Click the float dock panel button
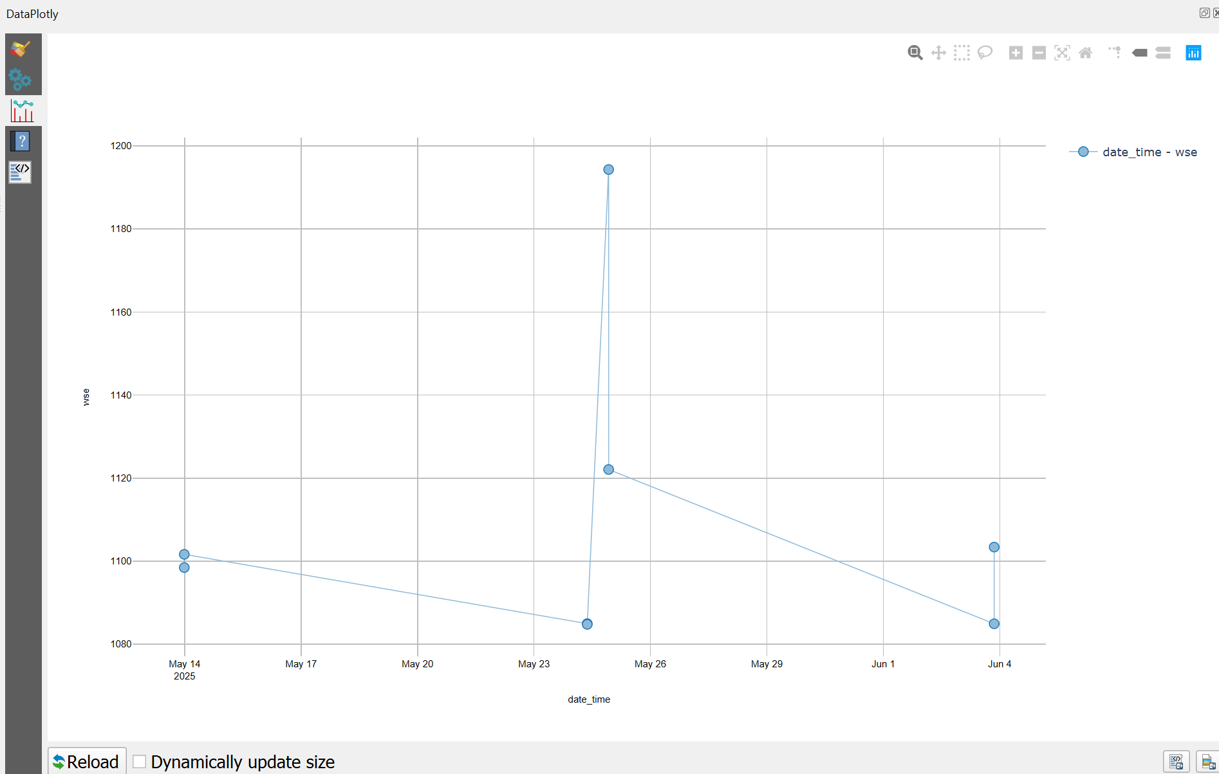Image resolution: width=1219 pixels, height=774 pixels. [x=1204, y=13]
